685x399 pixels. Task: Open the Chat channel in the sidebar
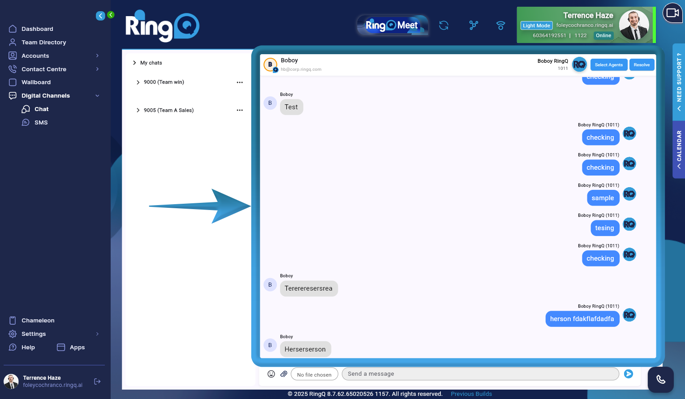coord(41,109)
